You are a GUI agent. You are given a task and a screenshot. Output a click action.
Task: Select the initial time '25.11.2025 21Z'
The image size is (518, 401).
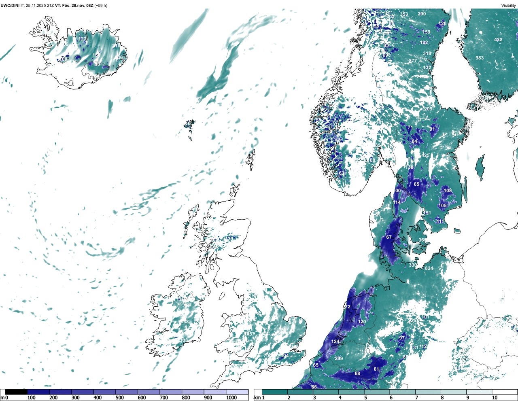40,5
